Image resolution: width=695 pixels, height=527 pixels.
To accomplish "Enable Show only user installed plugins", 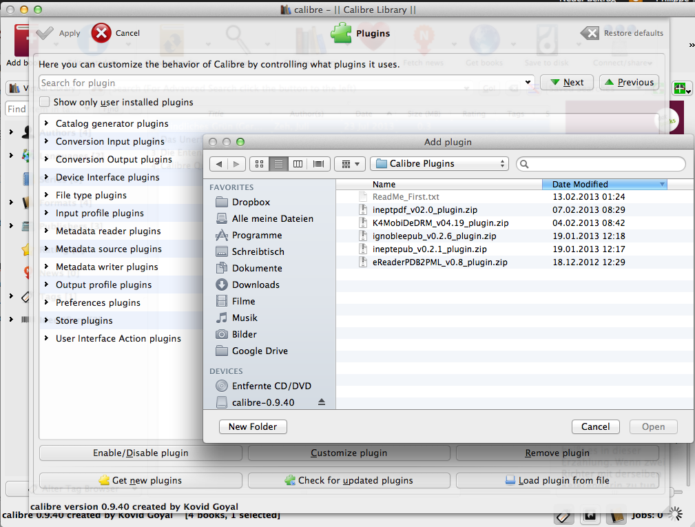I will 45,102.
